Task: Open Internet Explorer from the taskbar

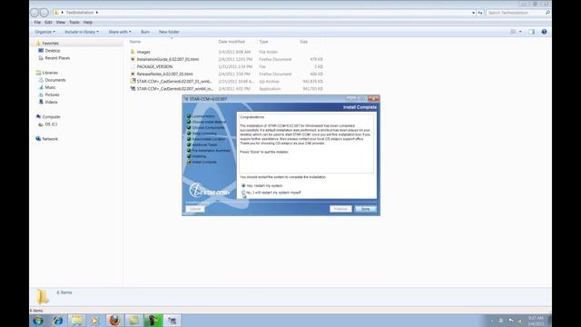Action: pyautogui.click(x=57, y=321)
